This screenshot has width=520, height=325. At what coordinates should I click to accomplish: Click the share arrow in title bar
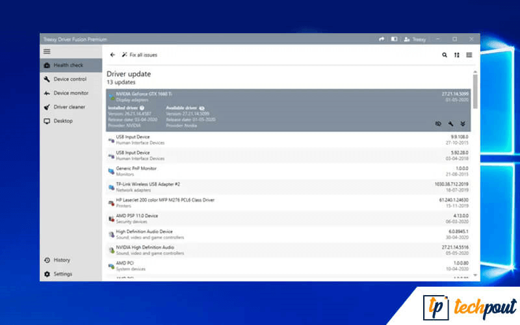tap(382, 39)
